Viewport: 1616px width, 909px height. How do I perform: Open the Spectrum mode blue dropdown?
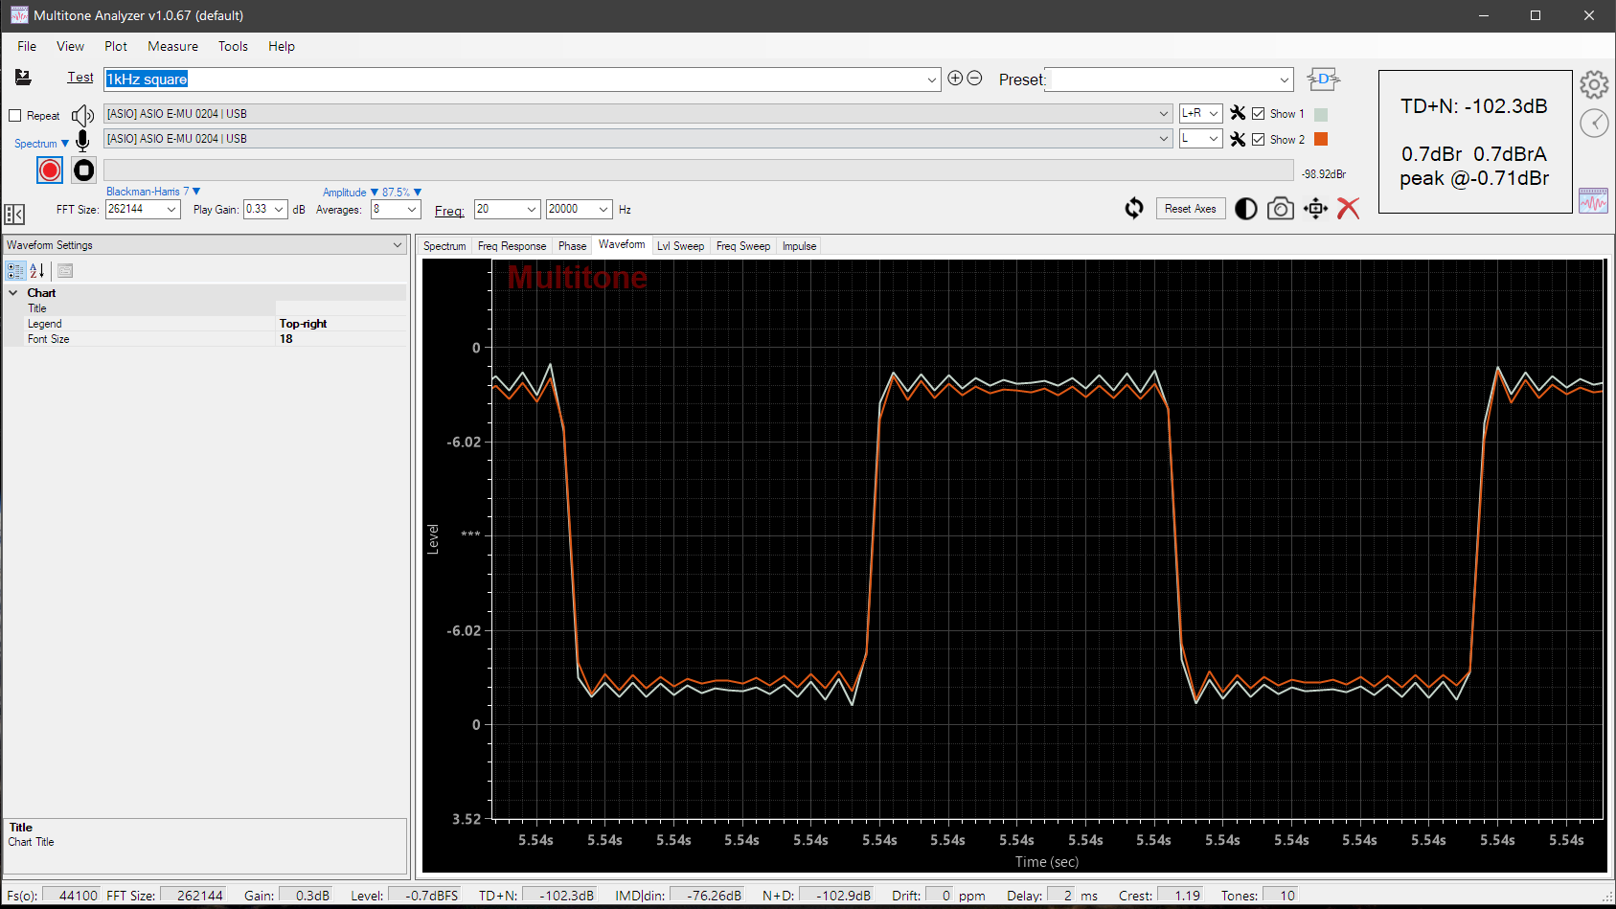[x=41, y=144]
